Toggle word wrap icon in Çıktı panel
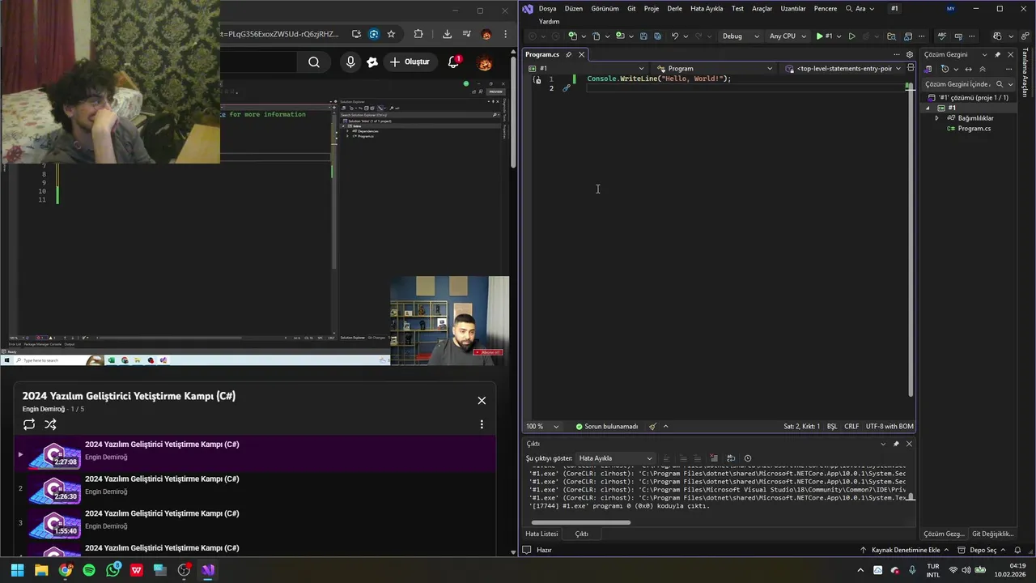 (x=731, y=458)
